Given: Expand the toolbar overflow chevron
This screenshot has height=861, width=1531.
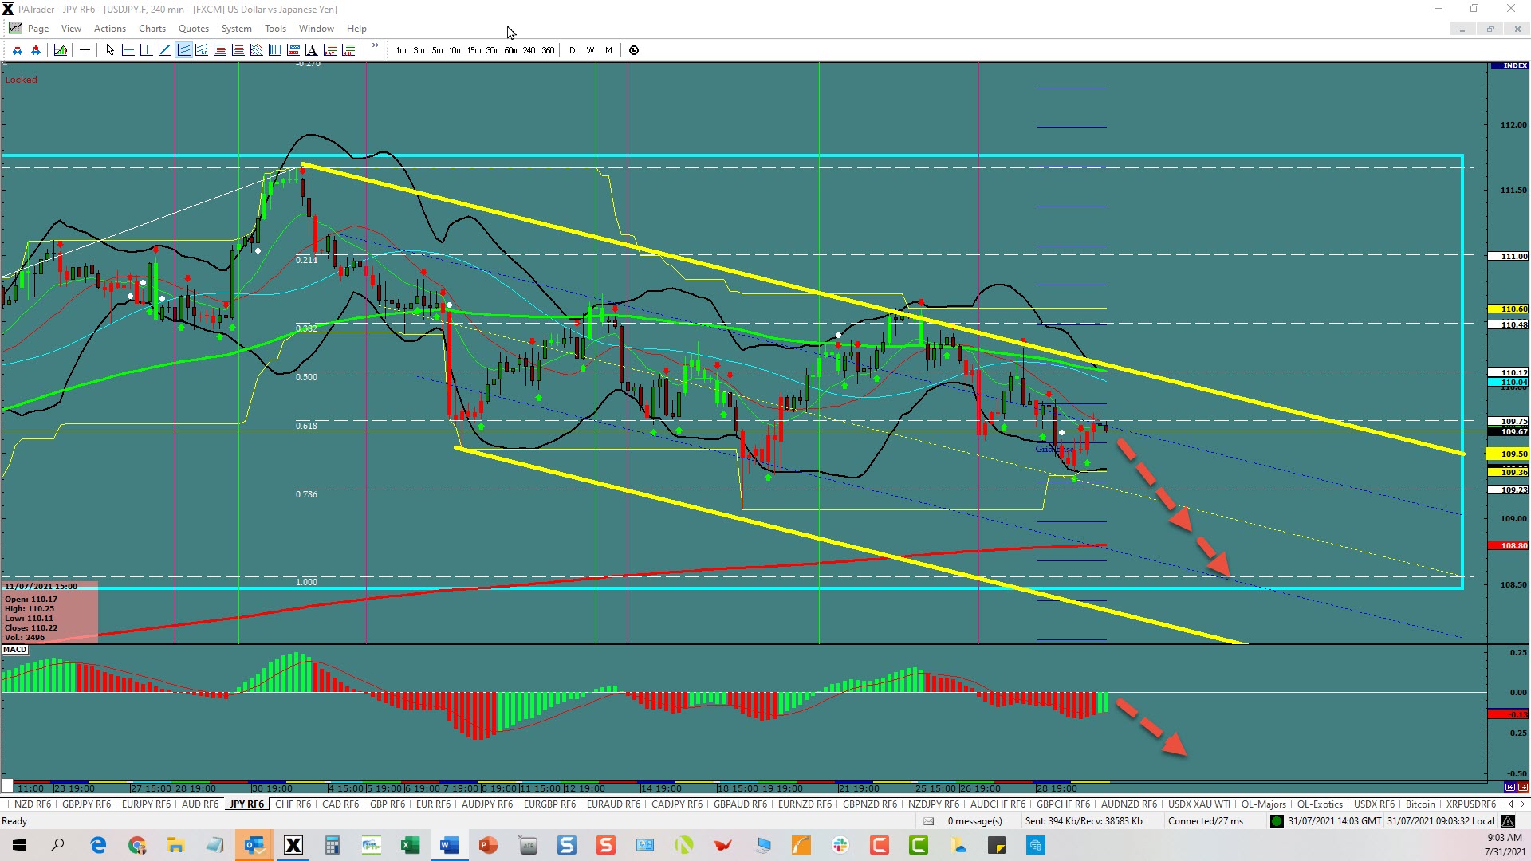Looking at the screenshot, I should click(375, 46).
